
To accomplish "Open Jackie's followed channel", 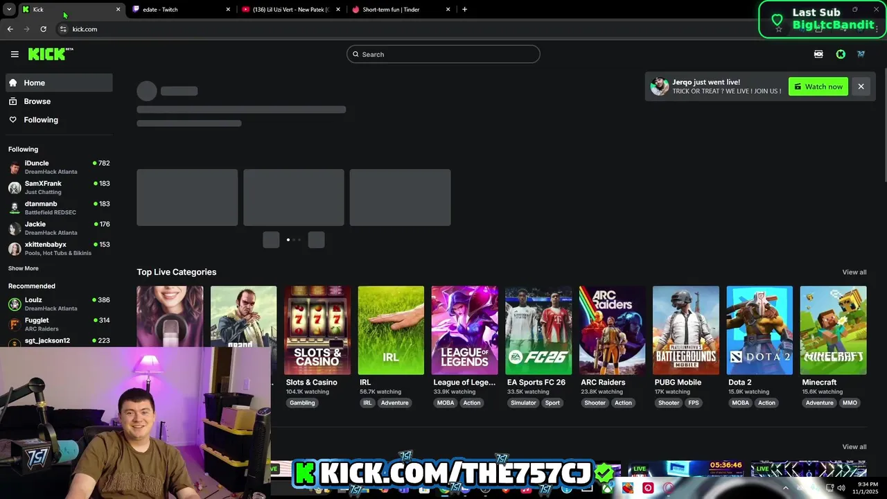I will coord(59,228).
